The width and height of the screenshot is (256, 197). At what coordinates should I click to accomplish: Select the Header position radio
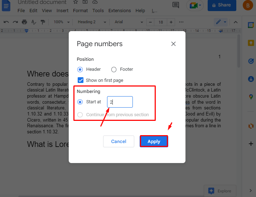tap(80, 69)
